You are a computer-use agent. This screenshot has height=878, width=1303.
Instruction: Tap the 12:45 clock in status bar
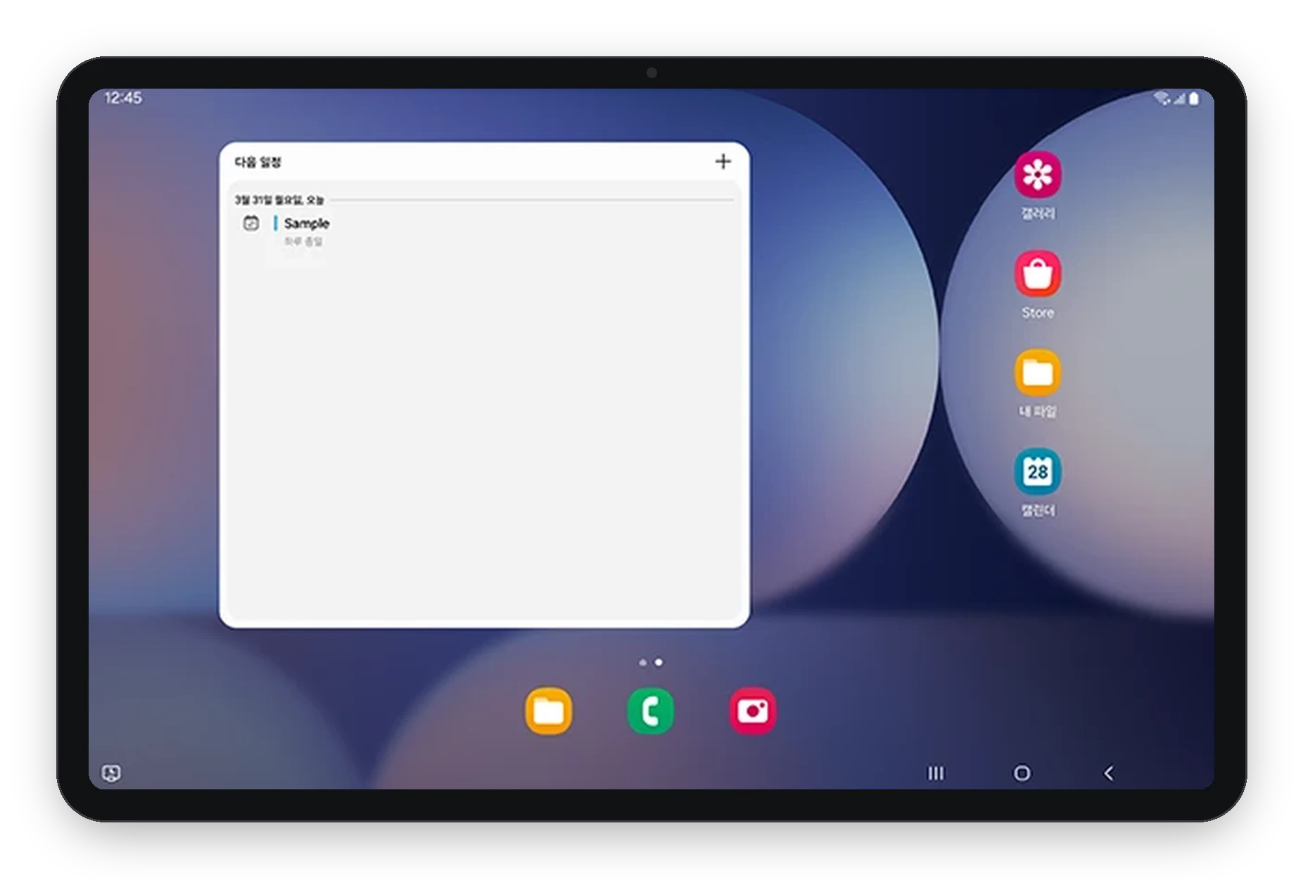[123, 98]
